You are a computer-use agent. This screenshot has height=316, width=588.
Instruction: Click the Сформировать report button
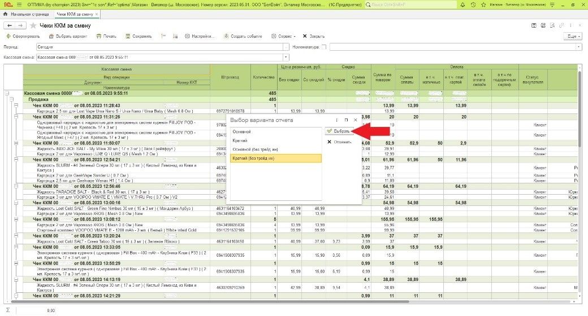tap(23, 36)
